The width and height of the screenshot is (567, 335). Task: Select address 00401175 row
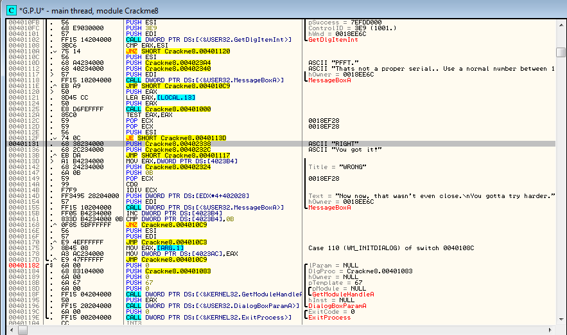coord(24,248)
